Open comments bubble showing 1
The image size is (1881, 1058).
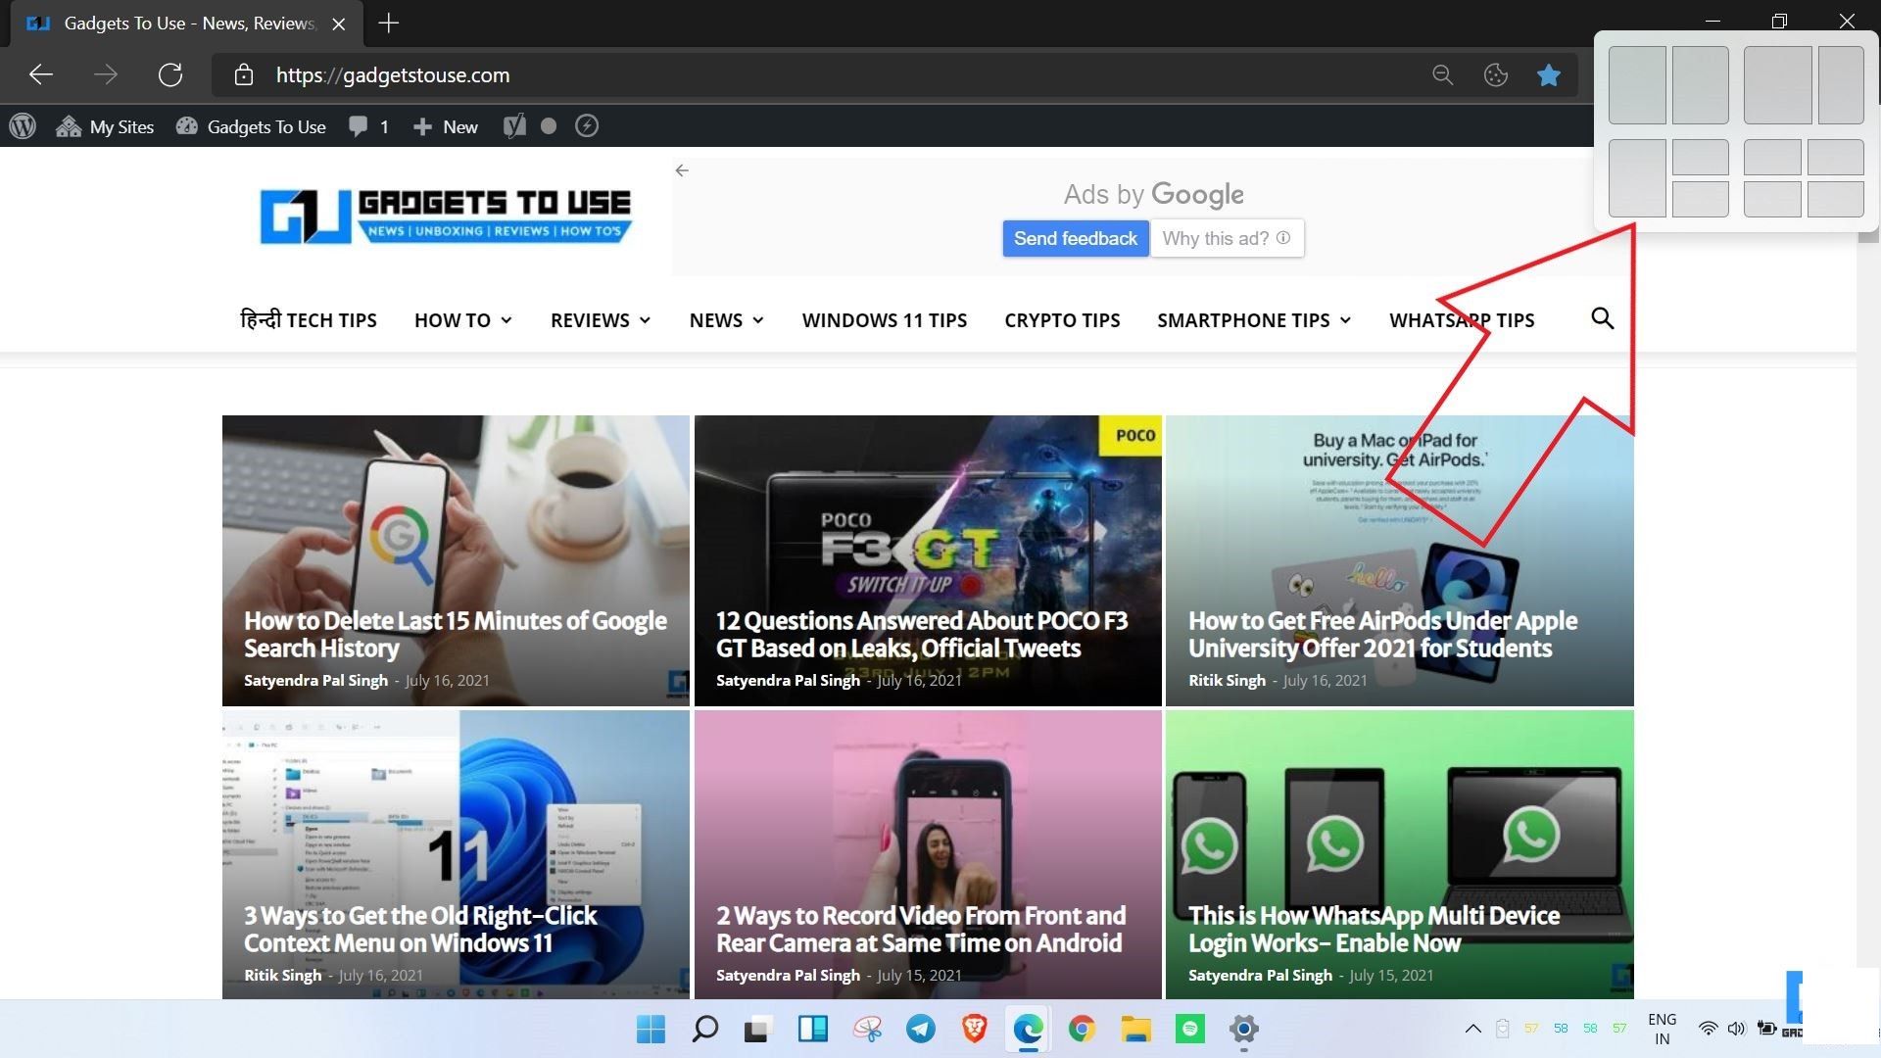pos(369,126)
